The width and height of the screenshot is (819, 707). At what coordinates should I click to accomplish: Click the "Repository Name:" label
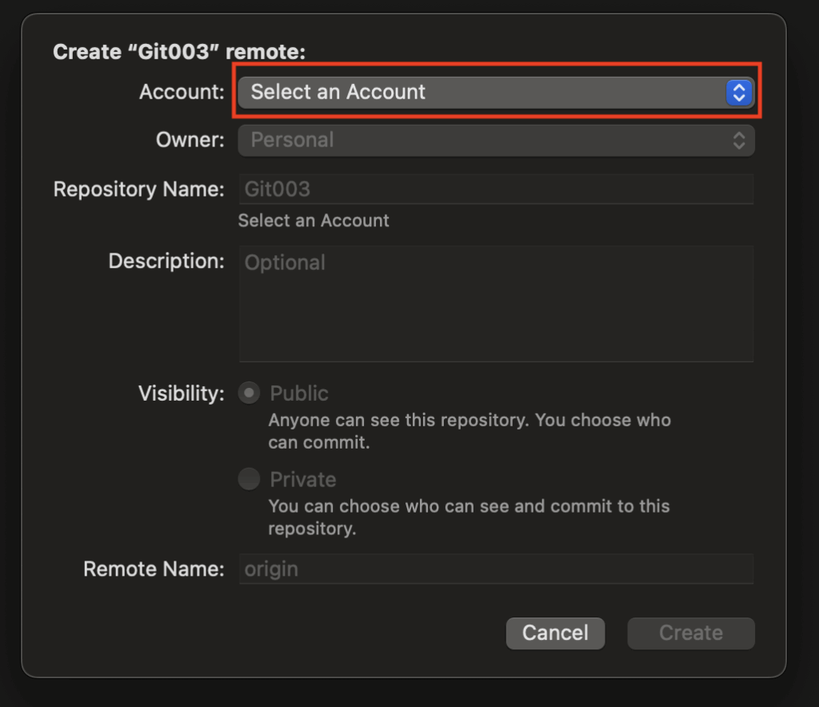139,189
